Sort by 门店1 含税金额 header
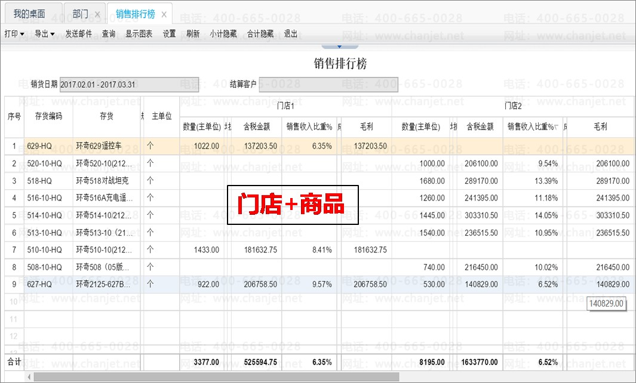Screen dimensions: 636x383 tap(256, 127)
